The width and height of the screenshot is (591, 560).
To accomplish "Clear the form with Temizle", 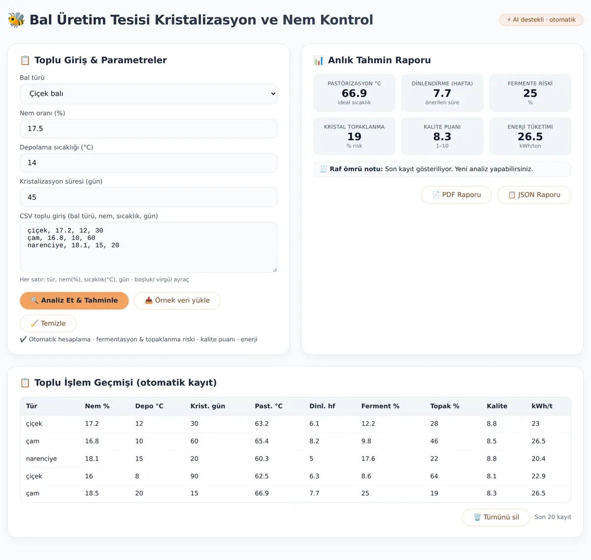I will click(48, 323).
